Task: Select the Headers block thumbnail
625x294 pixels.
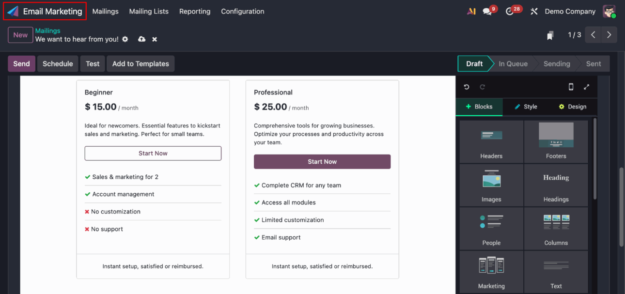Action: pyautogui.click(x=491, y=141)
